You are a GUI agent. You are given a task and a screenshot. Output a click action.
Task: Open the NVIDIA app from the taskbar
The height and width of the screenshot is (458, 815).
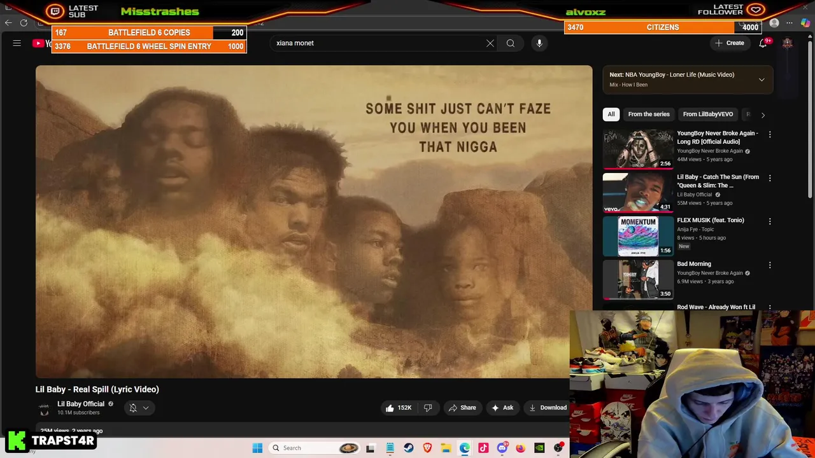(539, 448)
